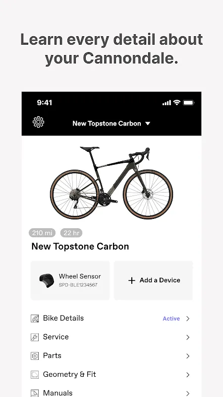Click the Parts gear icon
223x397 pixels.
(x=35, y=356)
